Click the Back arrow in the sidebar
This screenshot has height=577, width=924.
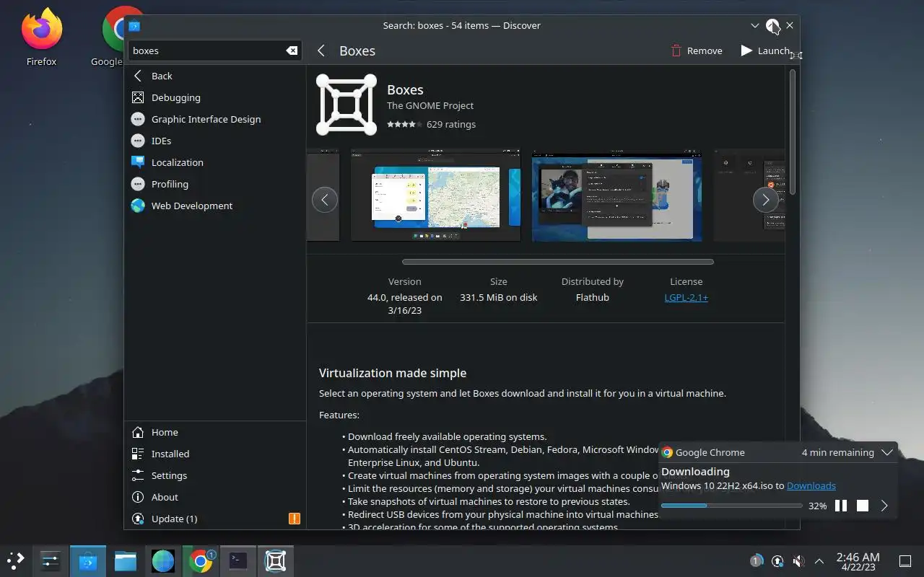138,76
